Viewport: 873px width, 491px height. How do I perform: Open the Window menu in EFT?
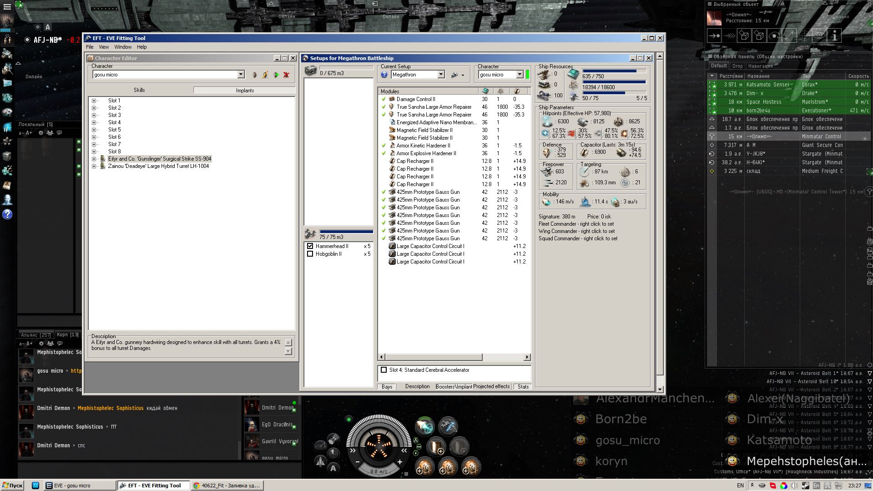pos(123,47)
